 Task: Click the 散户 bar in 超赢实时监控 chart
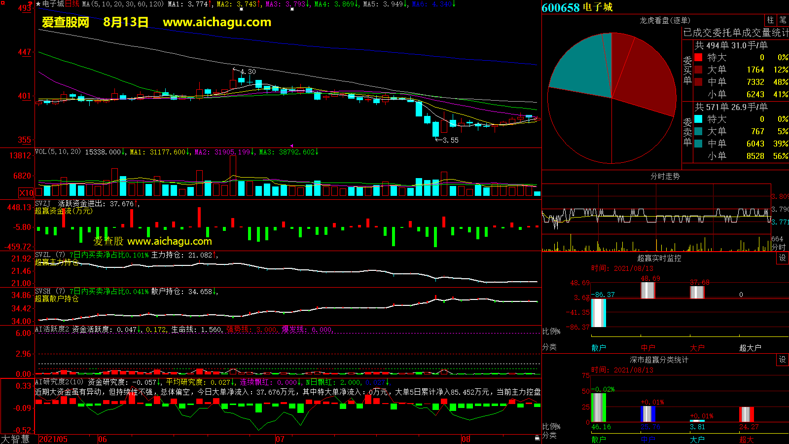pos(598,313)
